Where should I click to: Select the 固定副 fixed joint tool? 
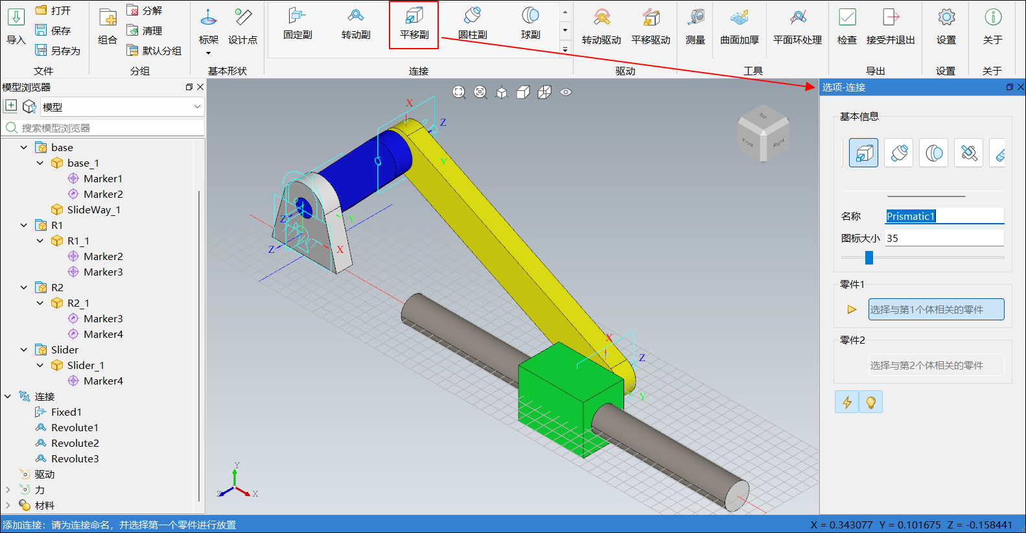(x=297, y=23)
